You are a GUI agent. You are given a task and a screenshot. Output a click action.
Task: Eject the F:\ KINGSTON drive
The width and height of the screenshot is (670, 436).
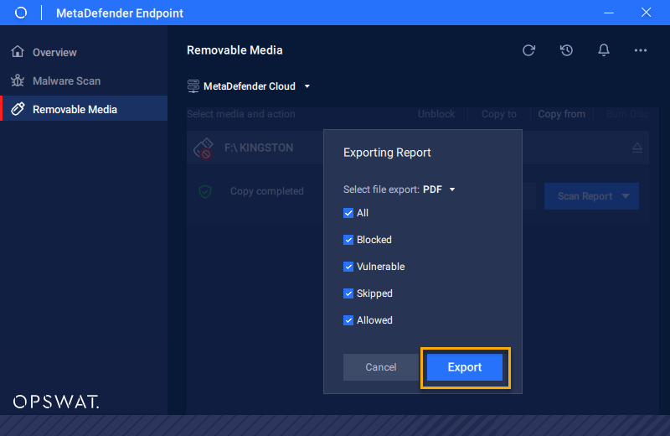(x=636, y=148)
